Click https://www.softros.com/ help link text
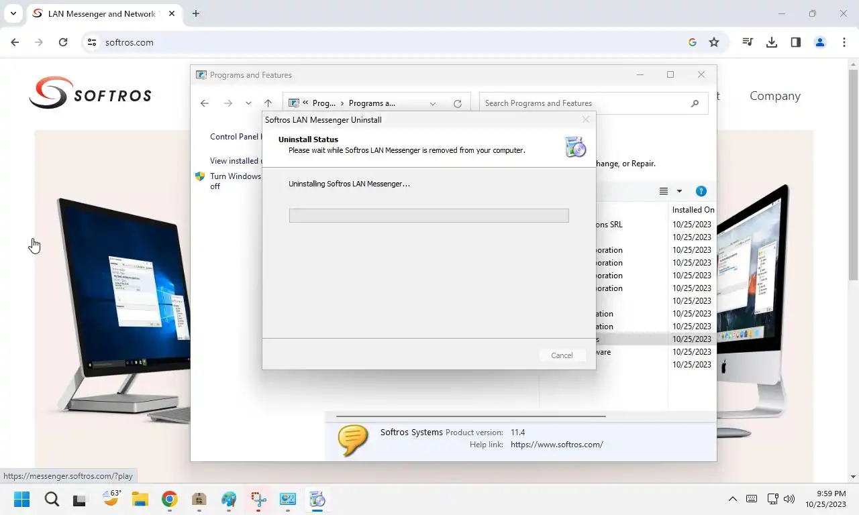Image resolution: width=859 pixels, height=515 pixels. [x=557, y=445]
